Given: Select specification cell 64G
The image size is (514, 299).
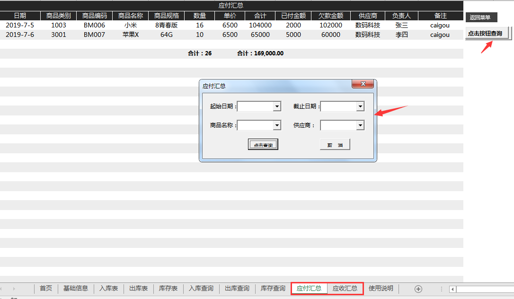Looking at the screenshot, I should (167, 35).
